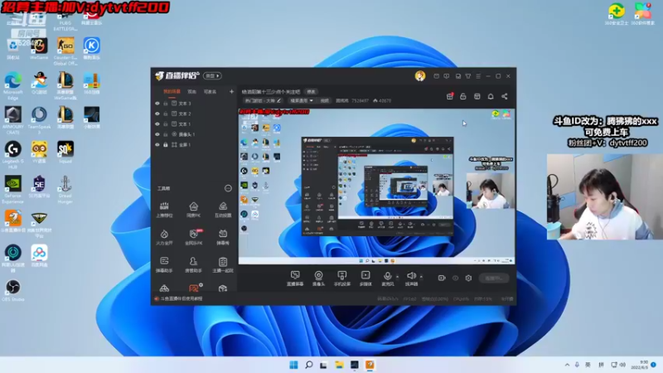Open the orange highlighted bottom toolbox icon
Viewport: 663px width, 373px height.
[x=194, y=288]
